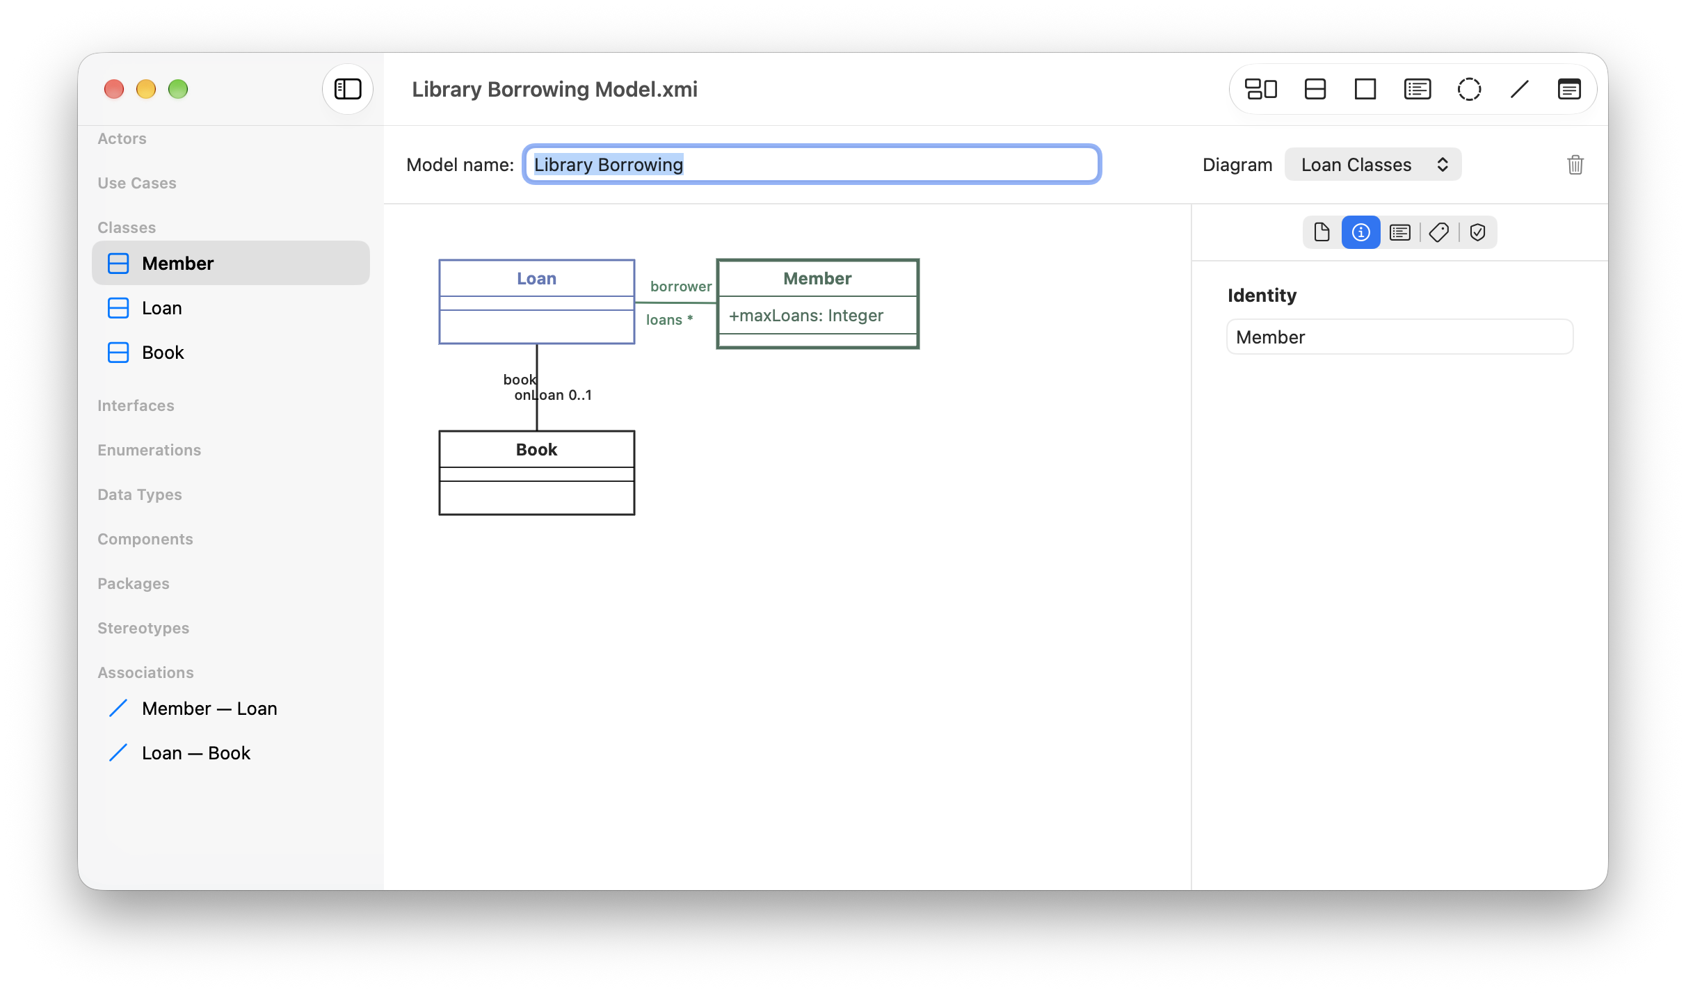
Task: Click the Packages sidebar section header
Action: click(x=134, y=584)
